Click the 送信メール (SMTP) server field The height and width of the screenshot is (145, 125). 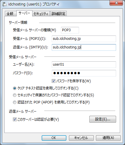(x=84, y=47)
